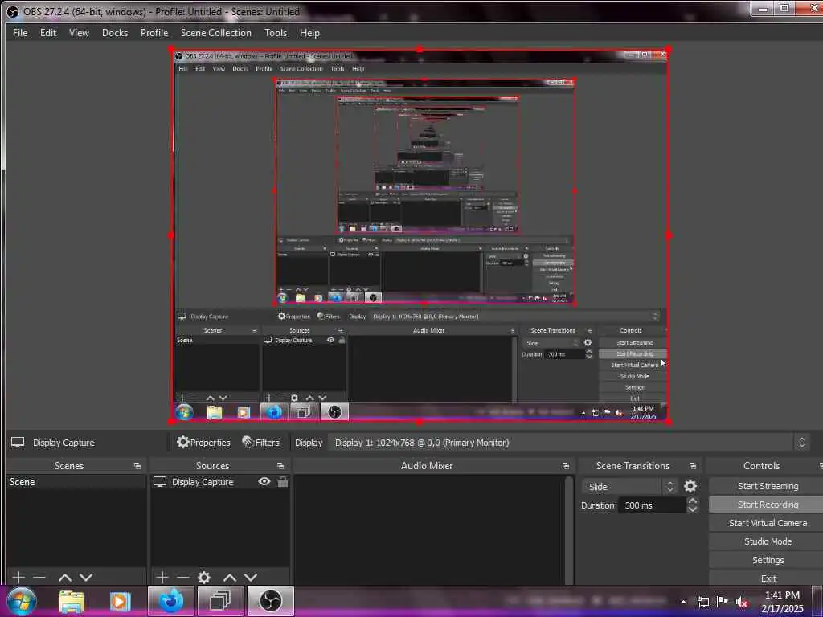Pop out the Sources dock
Image resolution: width=823 pixels, height=617 pixels.
[x=280, y=466]
